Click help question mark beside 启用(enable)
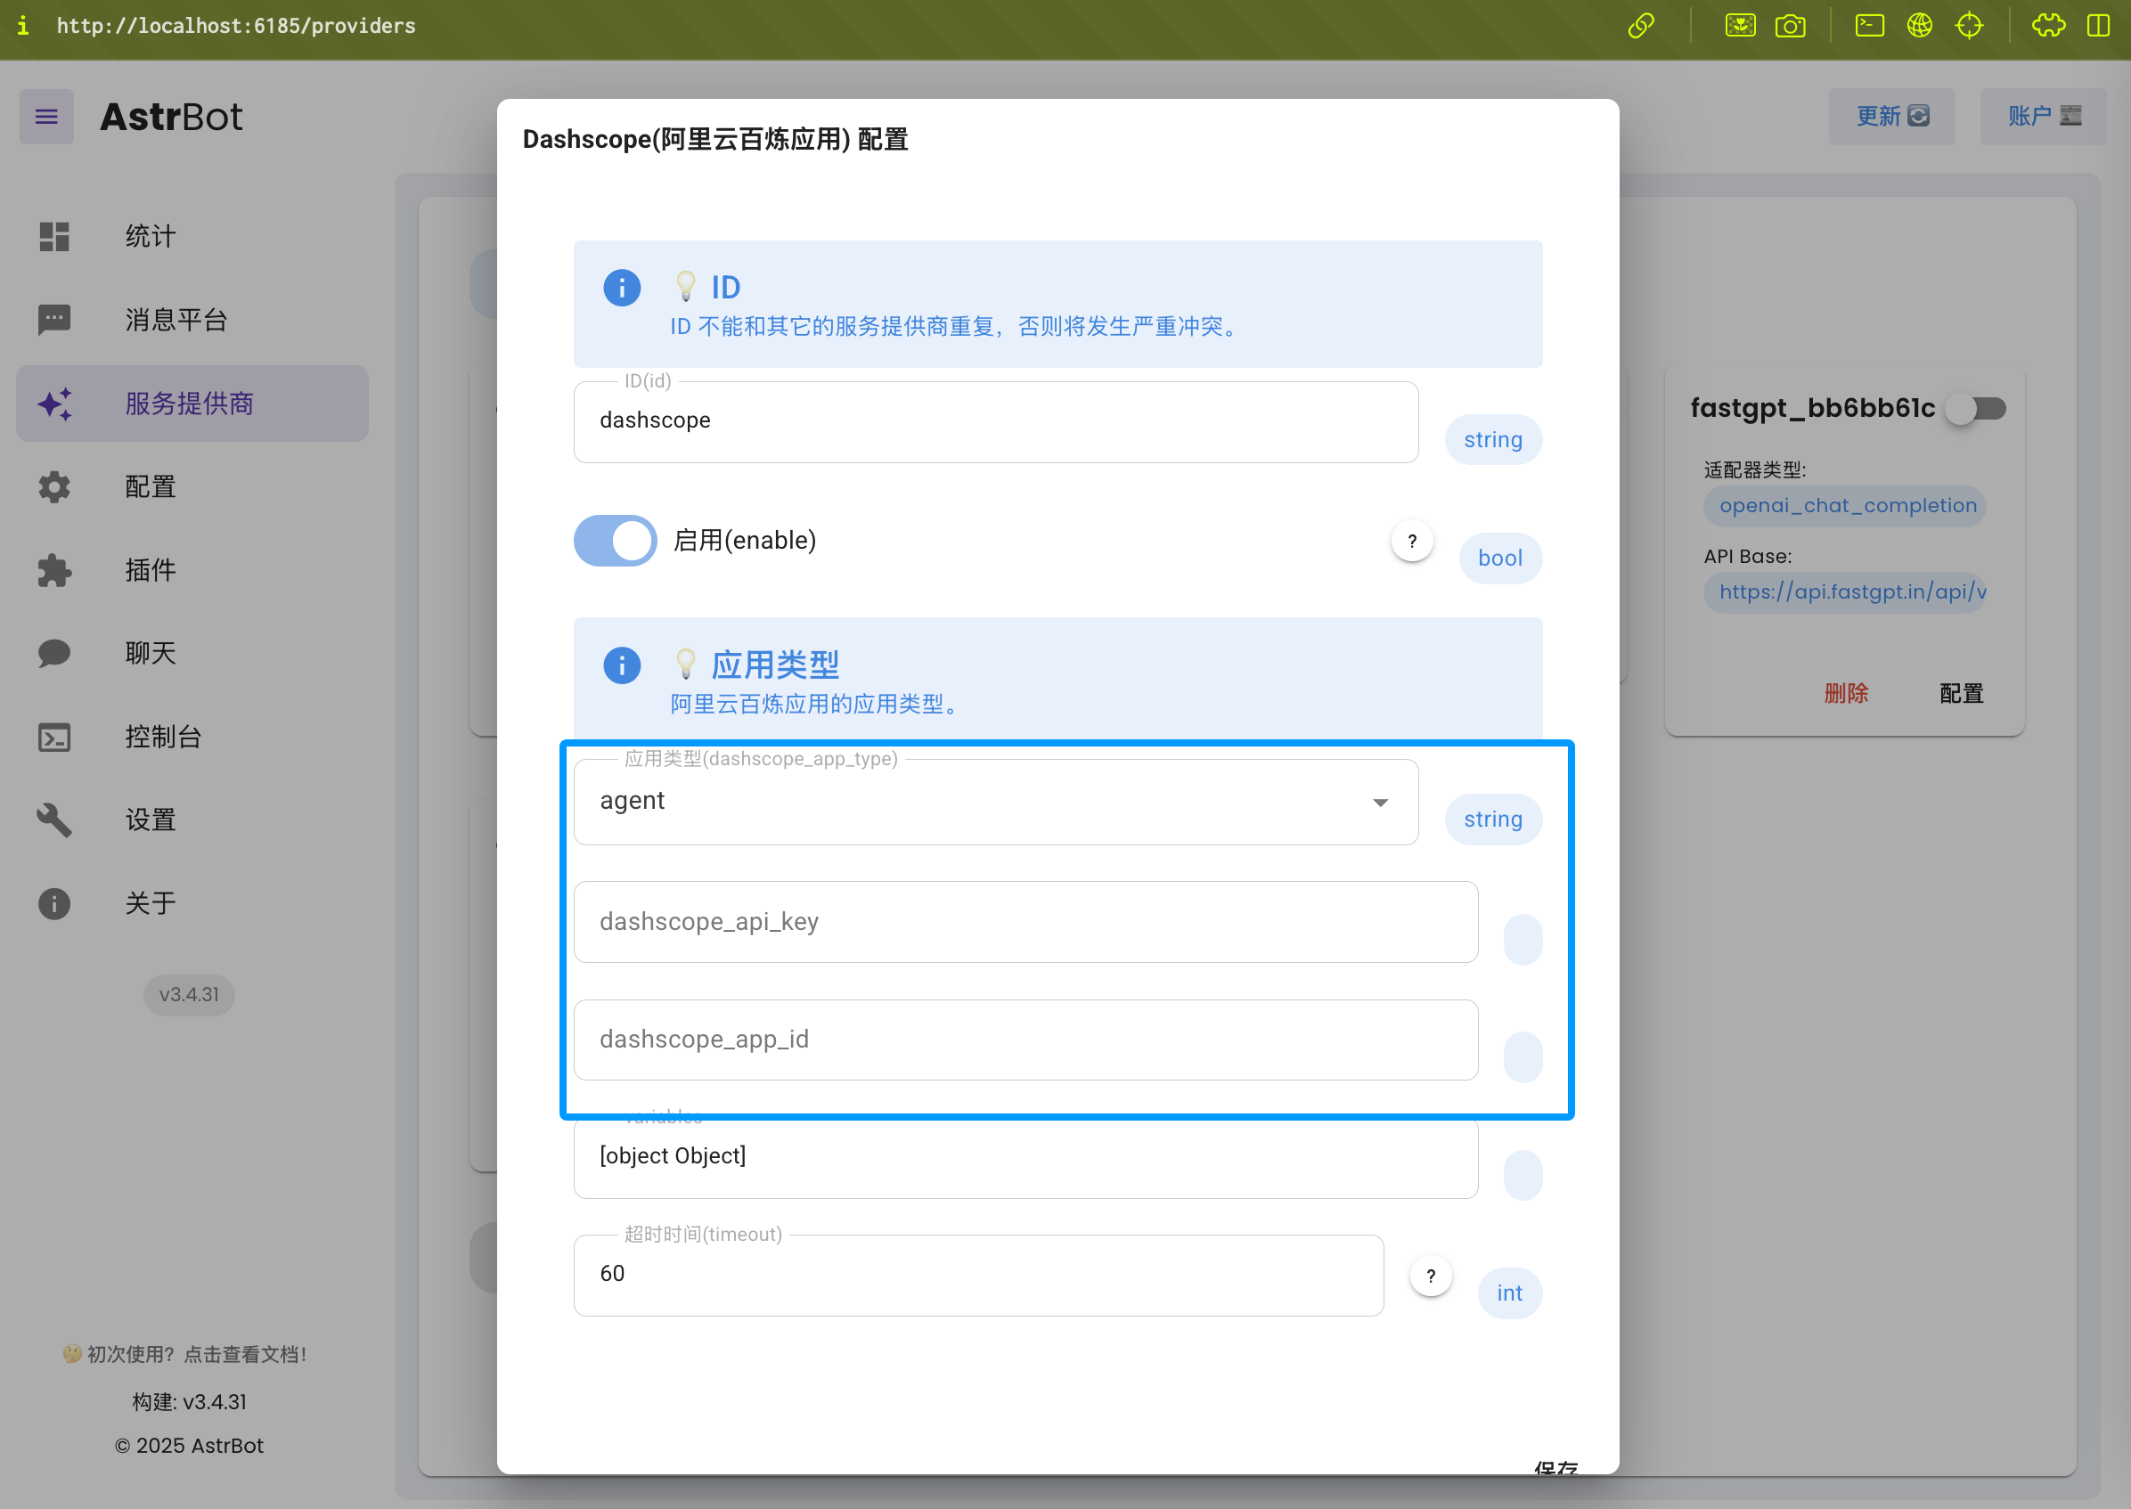The width and height of the screenshot is (2131, 1509). click(x=1412, y=541)
